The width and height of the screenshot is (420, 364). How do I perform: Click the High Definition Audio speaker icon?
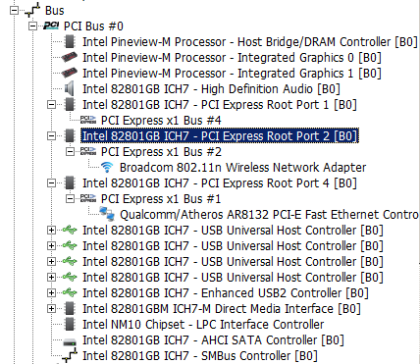coord(70,89)
